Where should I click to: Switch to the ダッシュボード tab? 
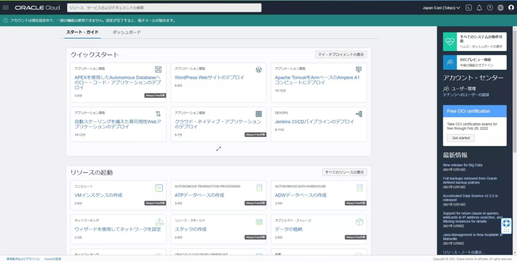127,32
